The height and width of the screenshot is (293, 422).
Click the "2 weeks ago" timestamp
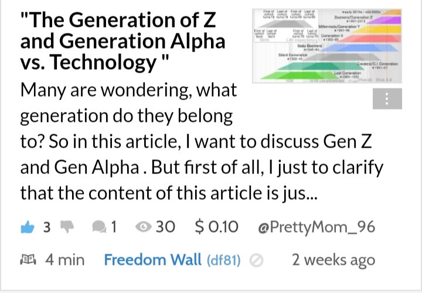pyautogui.click(x=333, y=260)
